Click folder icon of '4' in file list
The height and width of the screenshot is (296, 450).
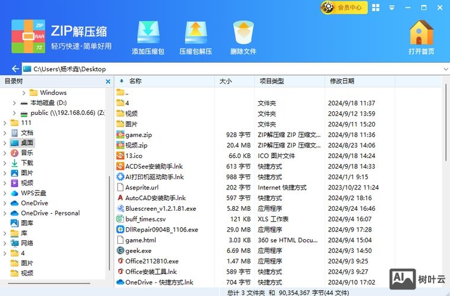pyautogui.click(x=120, y=102)
